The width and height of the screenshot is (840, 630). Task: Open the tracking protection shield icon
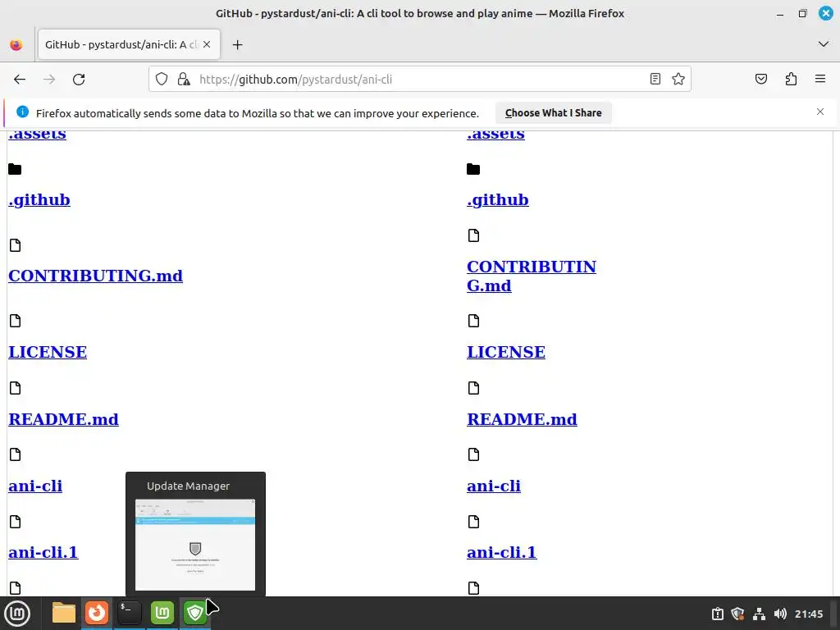tap(162, 80)
